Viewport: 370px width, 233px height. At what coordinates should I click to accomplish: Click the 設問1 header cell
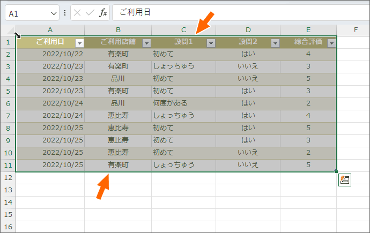point(183,42)
